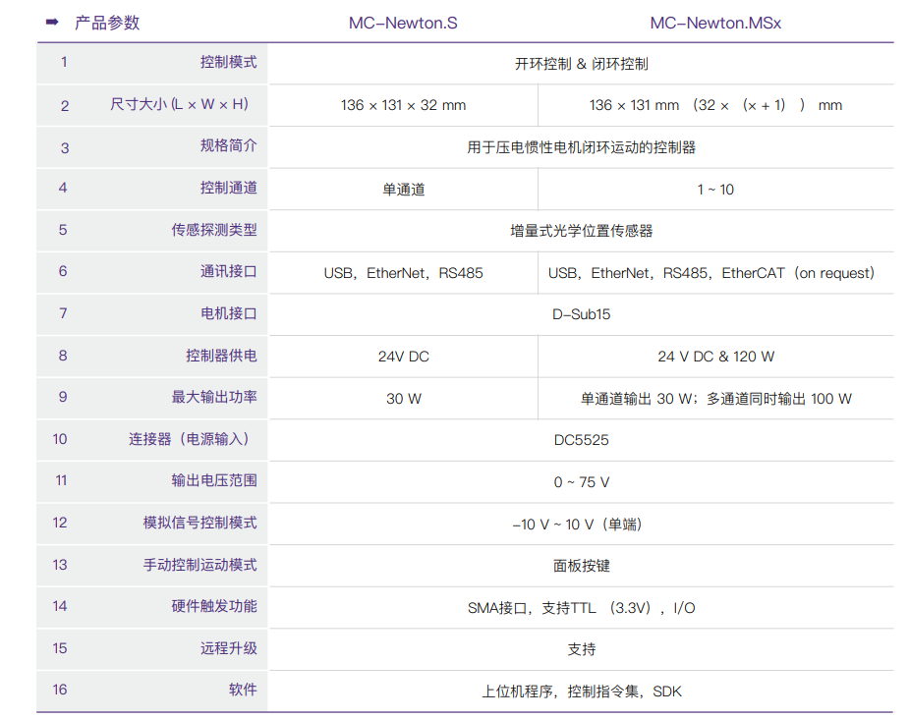Click the 上位机程序, 控制指令集, SDK cell
Screen dimensions: 909x719
coord(581,691)
